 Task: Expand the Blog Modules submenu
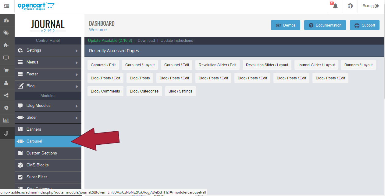pos(48,106)
